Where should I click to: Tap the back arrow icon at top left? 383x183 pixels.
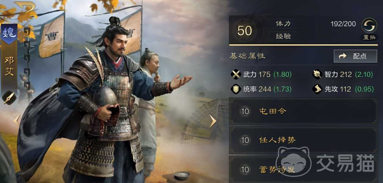(25, 6)
